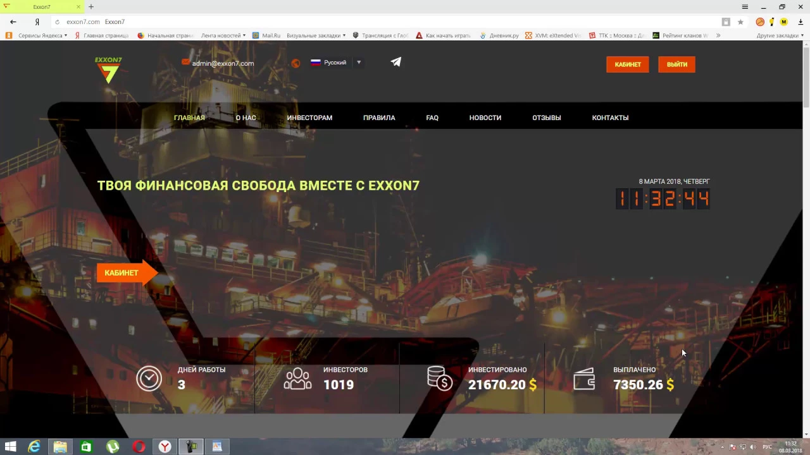810x455 pixels.
Task: Click the taskbar clock showing 11:32
Action: (791, 447)
